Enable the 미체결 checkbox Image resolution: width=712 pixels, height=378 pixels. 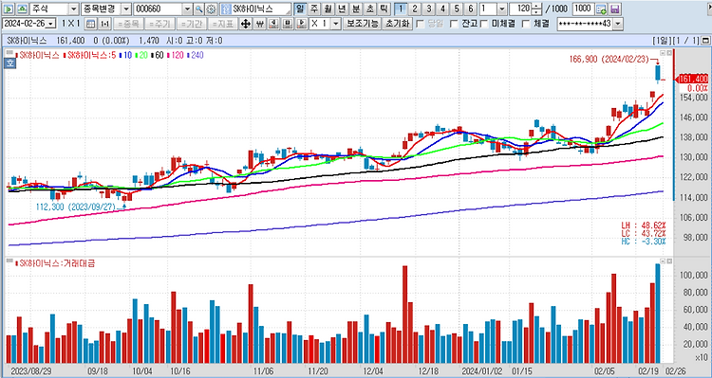coord(484,24)
